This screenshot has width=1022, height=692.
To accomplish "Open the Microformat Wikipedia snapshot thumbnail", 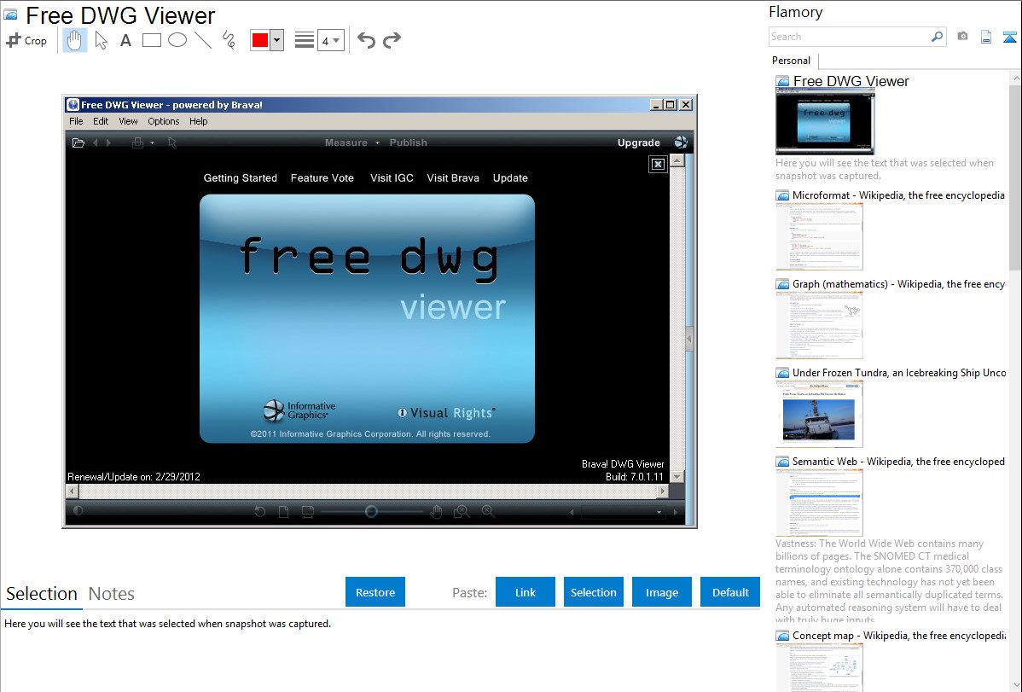I will 819,236.
